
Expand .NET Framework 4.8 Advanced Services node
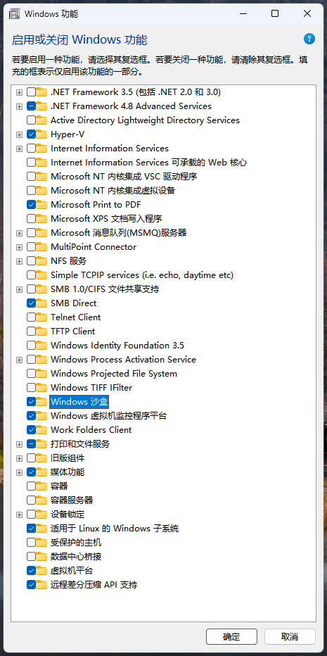click(x=19, y=106)
